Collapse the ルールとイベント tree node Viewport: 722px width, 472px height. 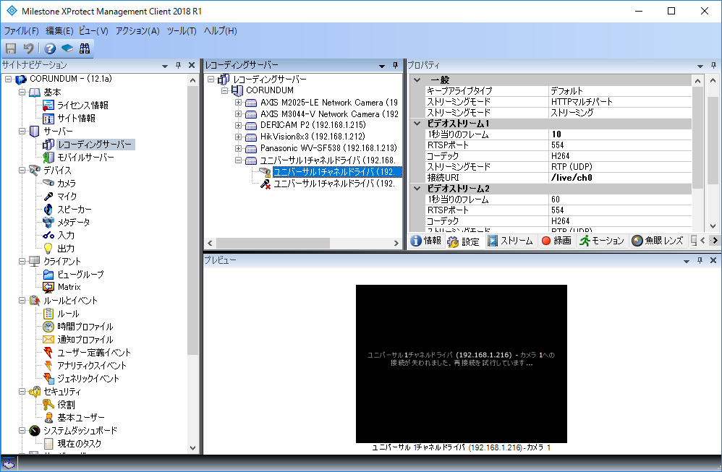22,301
